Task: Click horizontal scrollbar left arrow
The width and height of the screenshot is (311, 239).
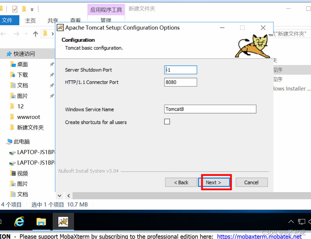Action: coord(69,196)
